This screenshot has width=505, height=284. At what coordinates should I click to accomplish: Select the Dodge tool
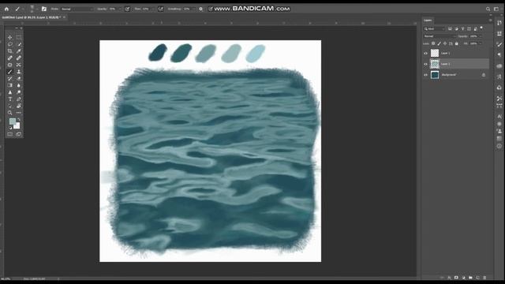[x=19, y=92]
